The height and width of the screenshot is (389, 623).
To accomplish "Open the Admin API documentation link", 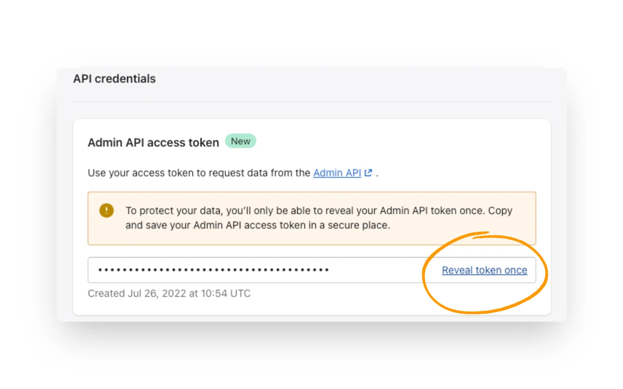I will point(337,172).
